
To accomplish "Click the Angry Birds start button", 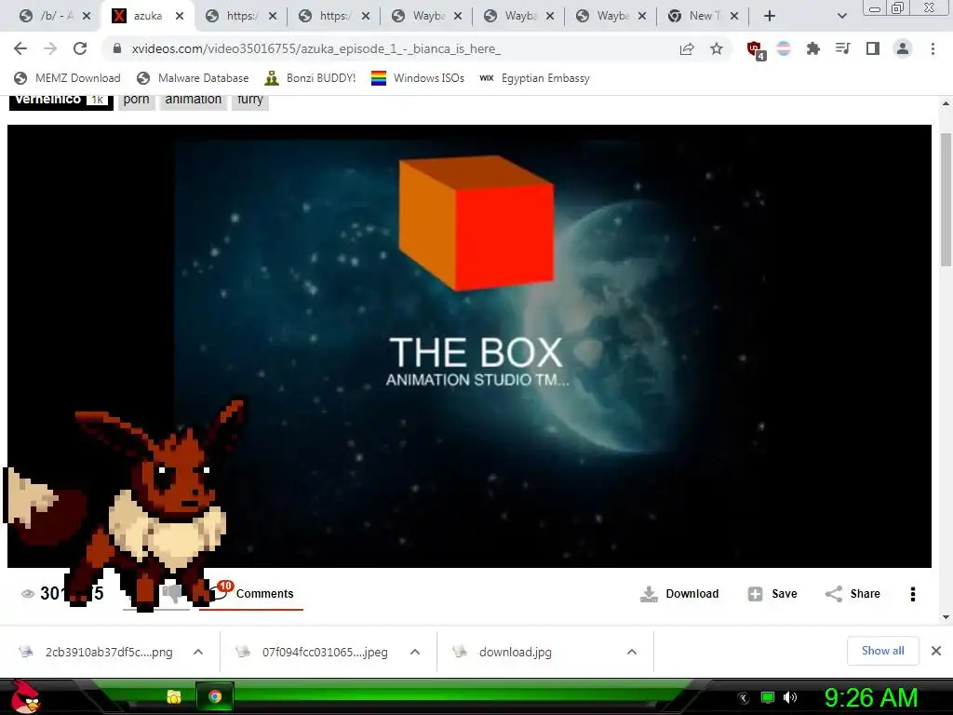I will pos(25,696).
